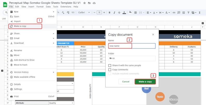Open the View menu

[24, 6]
